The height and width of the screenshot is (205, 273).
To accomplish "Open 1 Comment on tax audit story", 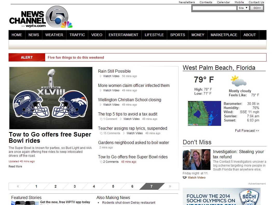I will click(x=110, y=119).
